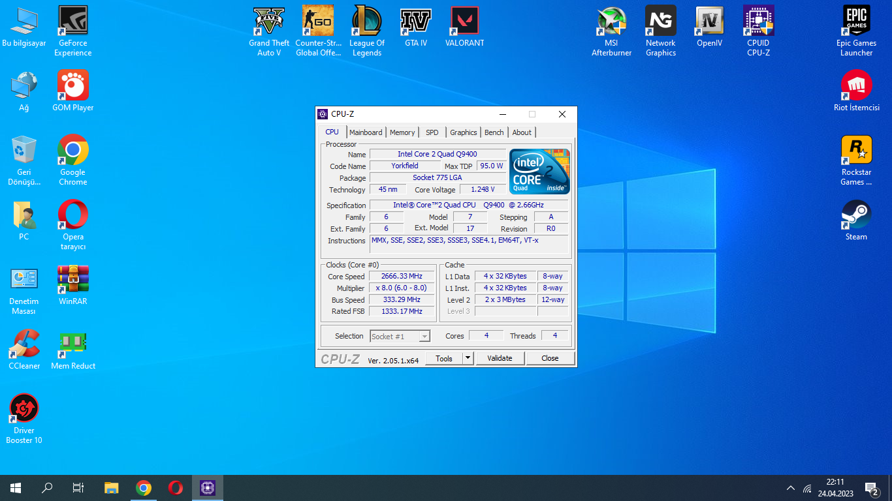This screenshot has height=501, width=892.
Task: Open Task View on the taskbar
Action: (78, 488)
